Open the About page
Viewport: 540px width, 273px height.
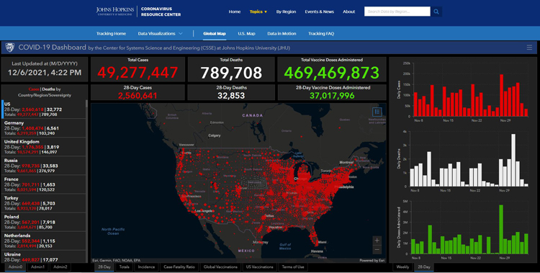click(349, 12)
